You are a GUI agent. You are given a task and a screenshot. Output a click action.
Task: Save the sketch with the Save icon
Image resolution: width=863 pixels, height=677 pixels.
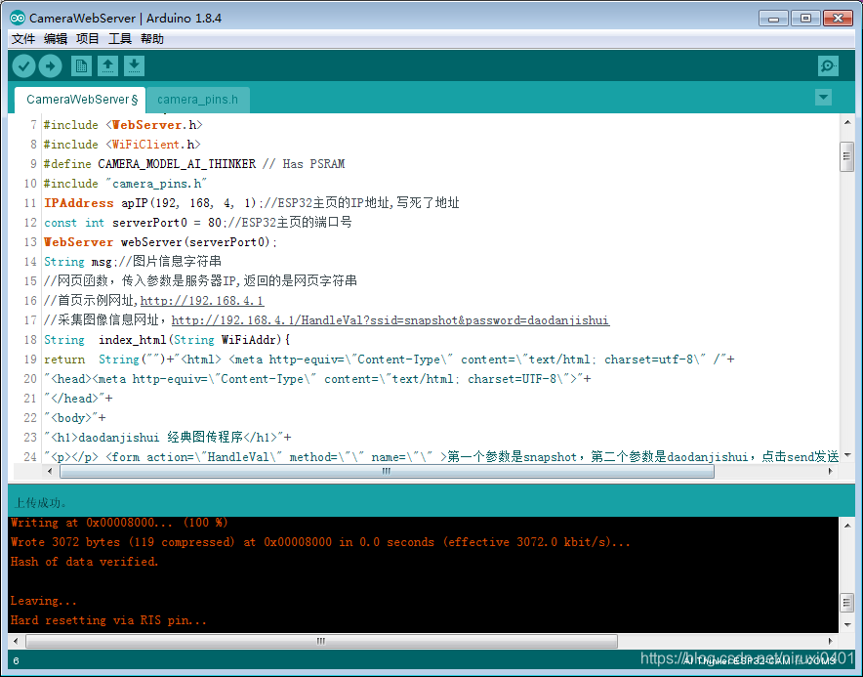(x=135, y=66)
